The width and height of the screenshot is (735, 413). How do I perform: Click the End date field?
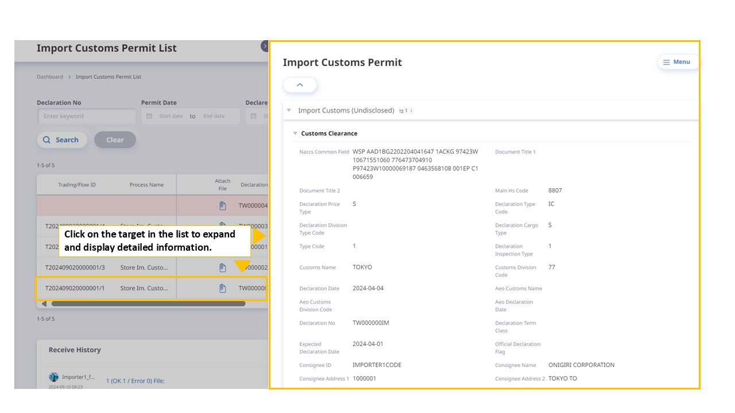coord(214,116)
